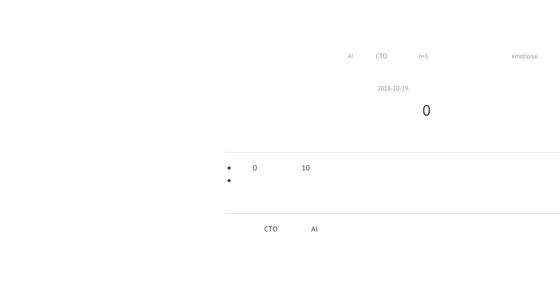Click the second empty bullet marker
560x294 pixels.
pos(229,181)
